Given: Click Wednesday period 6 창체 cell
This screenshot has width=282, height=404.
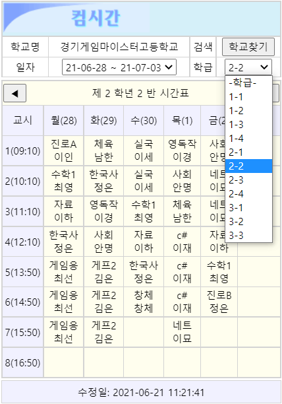Looking at the screenshot, I should click(144, 302).
